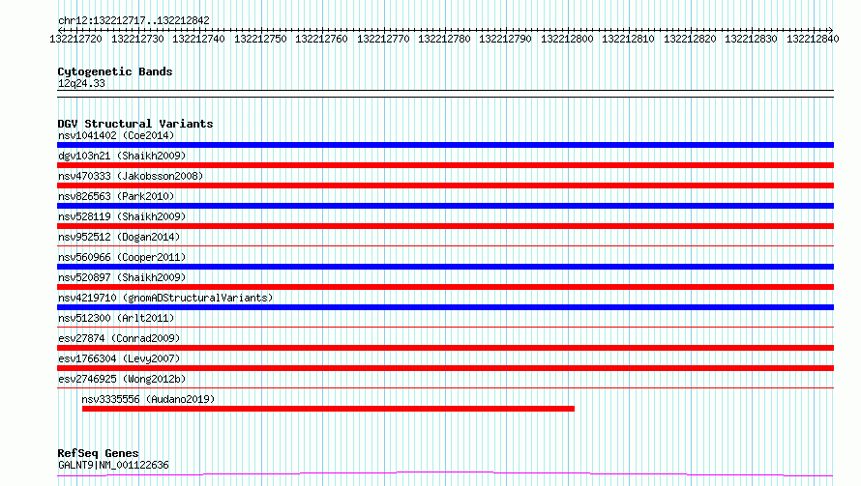Click the GALNT9 gene magenta track line
The width and height of the screenshot is (861, 486).
[x=445, y=474]
